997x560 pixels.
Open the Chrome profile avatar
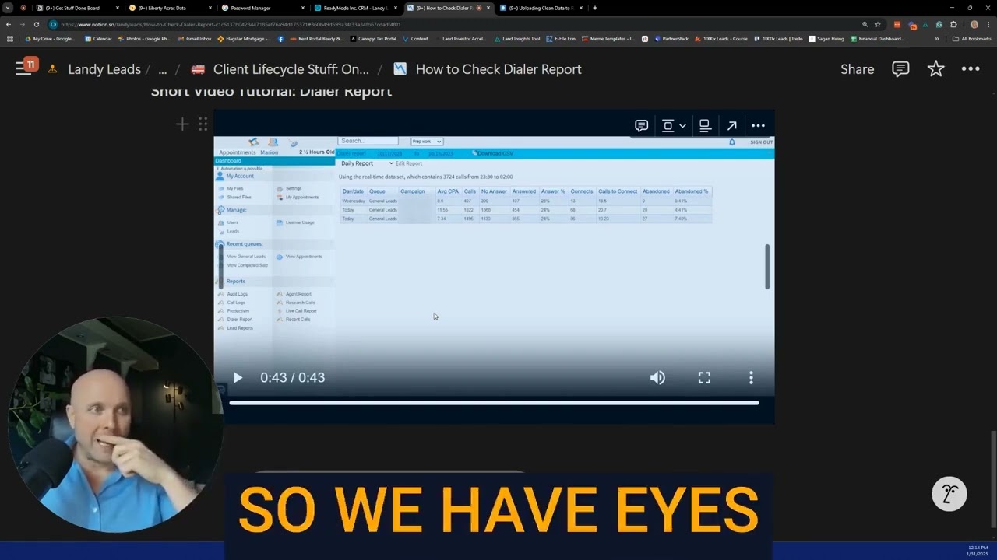click(x=974, y=24)
